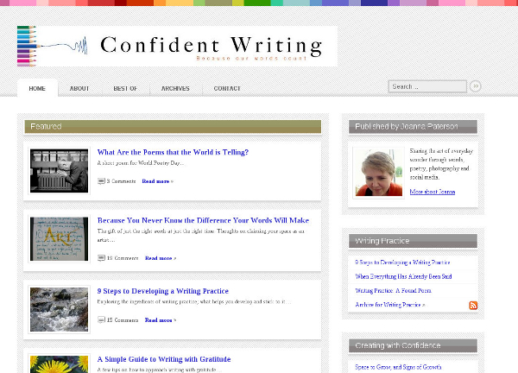
Task: Click comment icon beside 19 Comments
Action: click(101, 257)
